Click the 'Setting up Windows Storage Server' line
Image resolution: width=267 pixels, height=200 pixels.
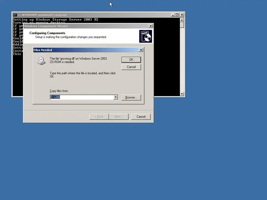coord(56,19)
